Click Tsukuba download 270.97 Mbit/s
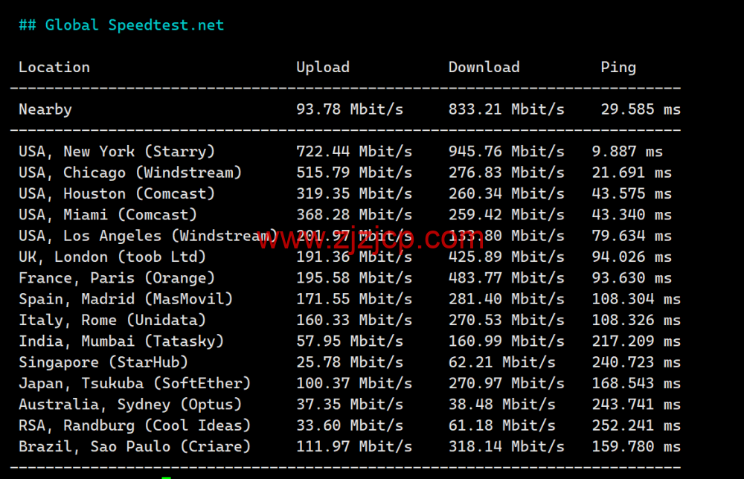Image resolution: width=744 pixels, height=479 pixels. tap(506, 384)
